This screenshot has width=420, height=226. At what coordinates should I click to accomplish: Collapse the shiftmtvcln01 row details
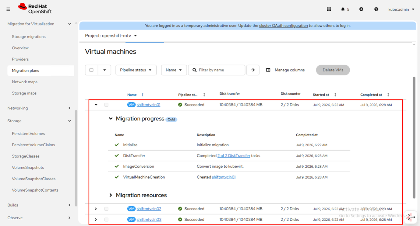[x=96, y=105]
